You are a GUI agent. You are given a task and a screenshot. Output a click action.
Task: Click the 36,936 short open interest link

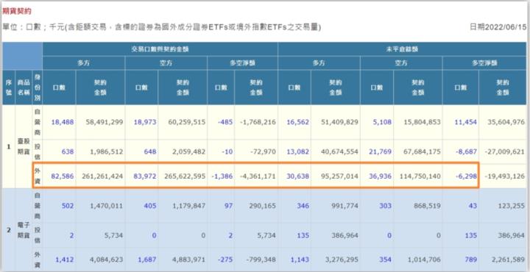point(381,176)
